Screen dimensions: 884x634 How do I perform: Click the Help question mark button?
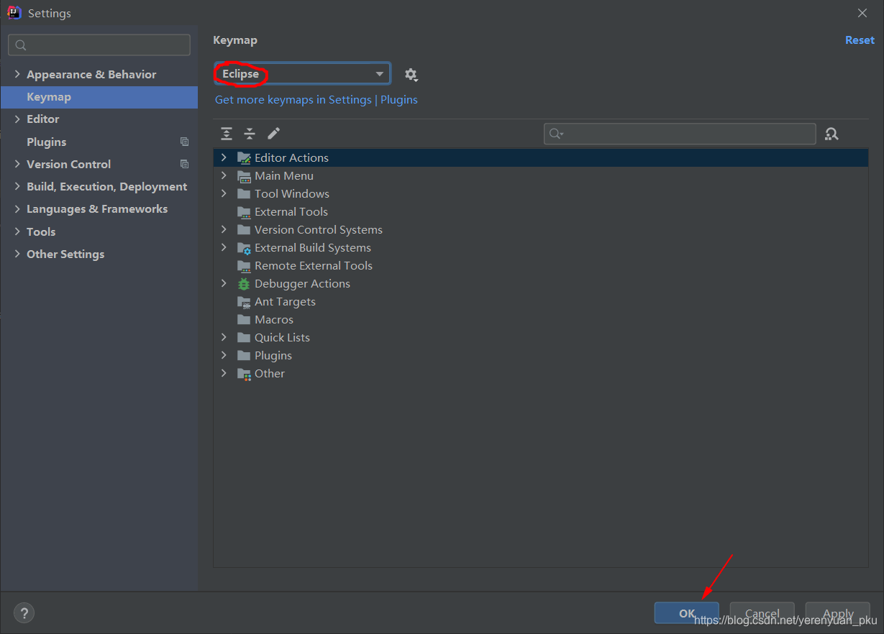click(x=24, y=613)
